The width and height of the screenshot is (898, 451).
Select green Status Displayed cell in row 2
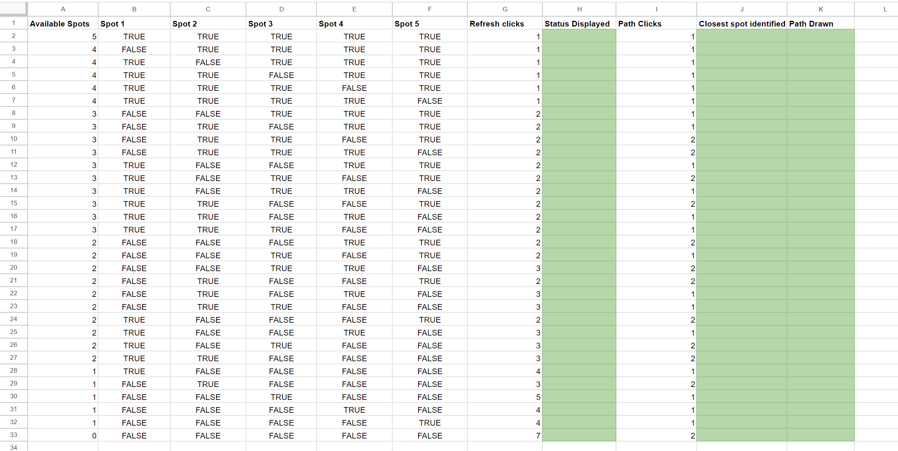click(x=579, y=37)
